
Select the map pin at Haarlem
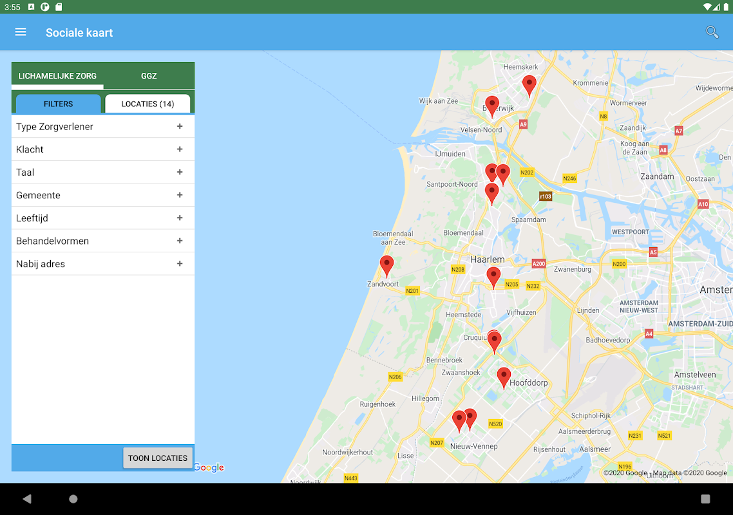click(x=493, y=278)
